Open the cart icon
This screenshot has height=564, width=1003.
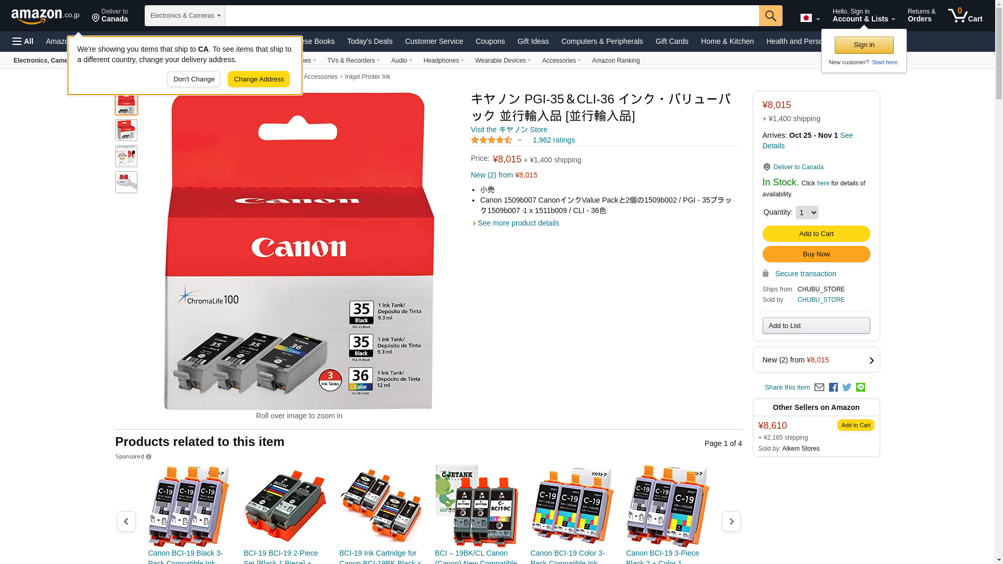[965, 16]
